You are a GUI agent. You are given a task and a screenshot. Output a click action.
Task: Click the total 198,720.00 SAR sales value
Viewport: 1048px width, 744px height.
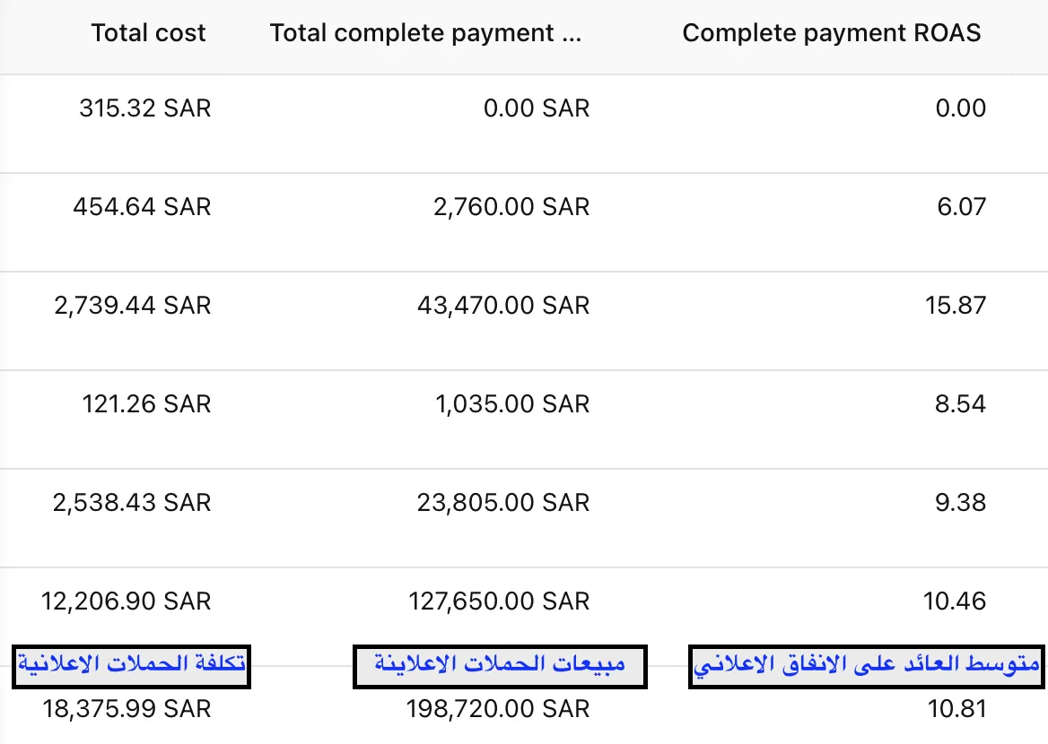pos(498,709)
